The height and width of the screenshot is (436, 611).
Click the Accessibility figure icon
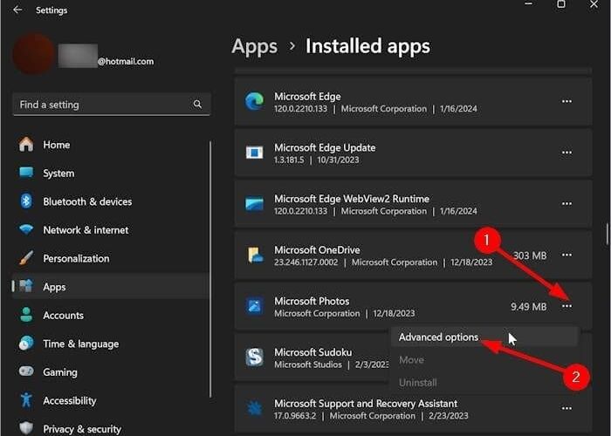coord(26,399)
